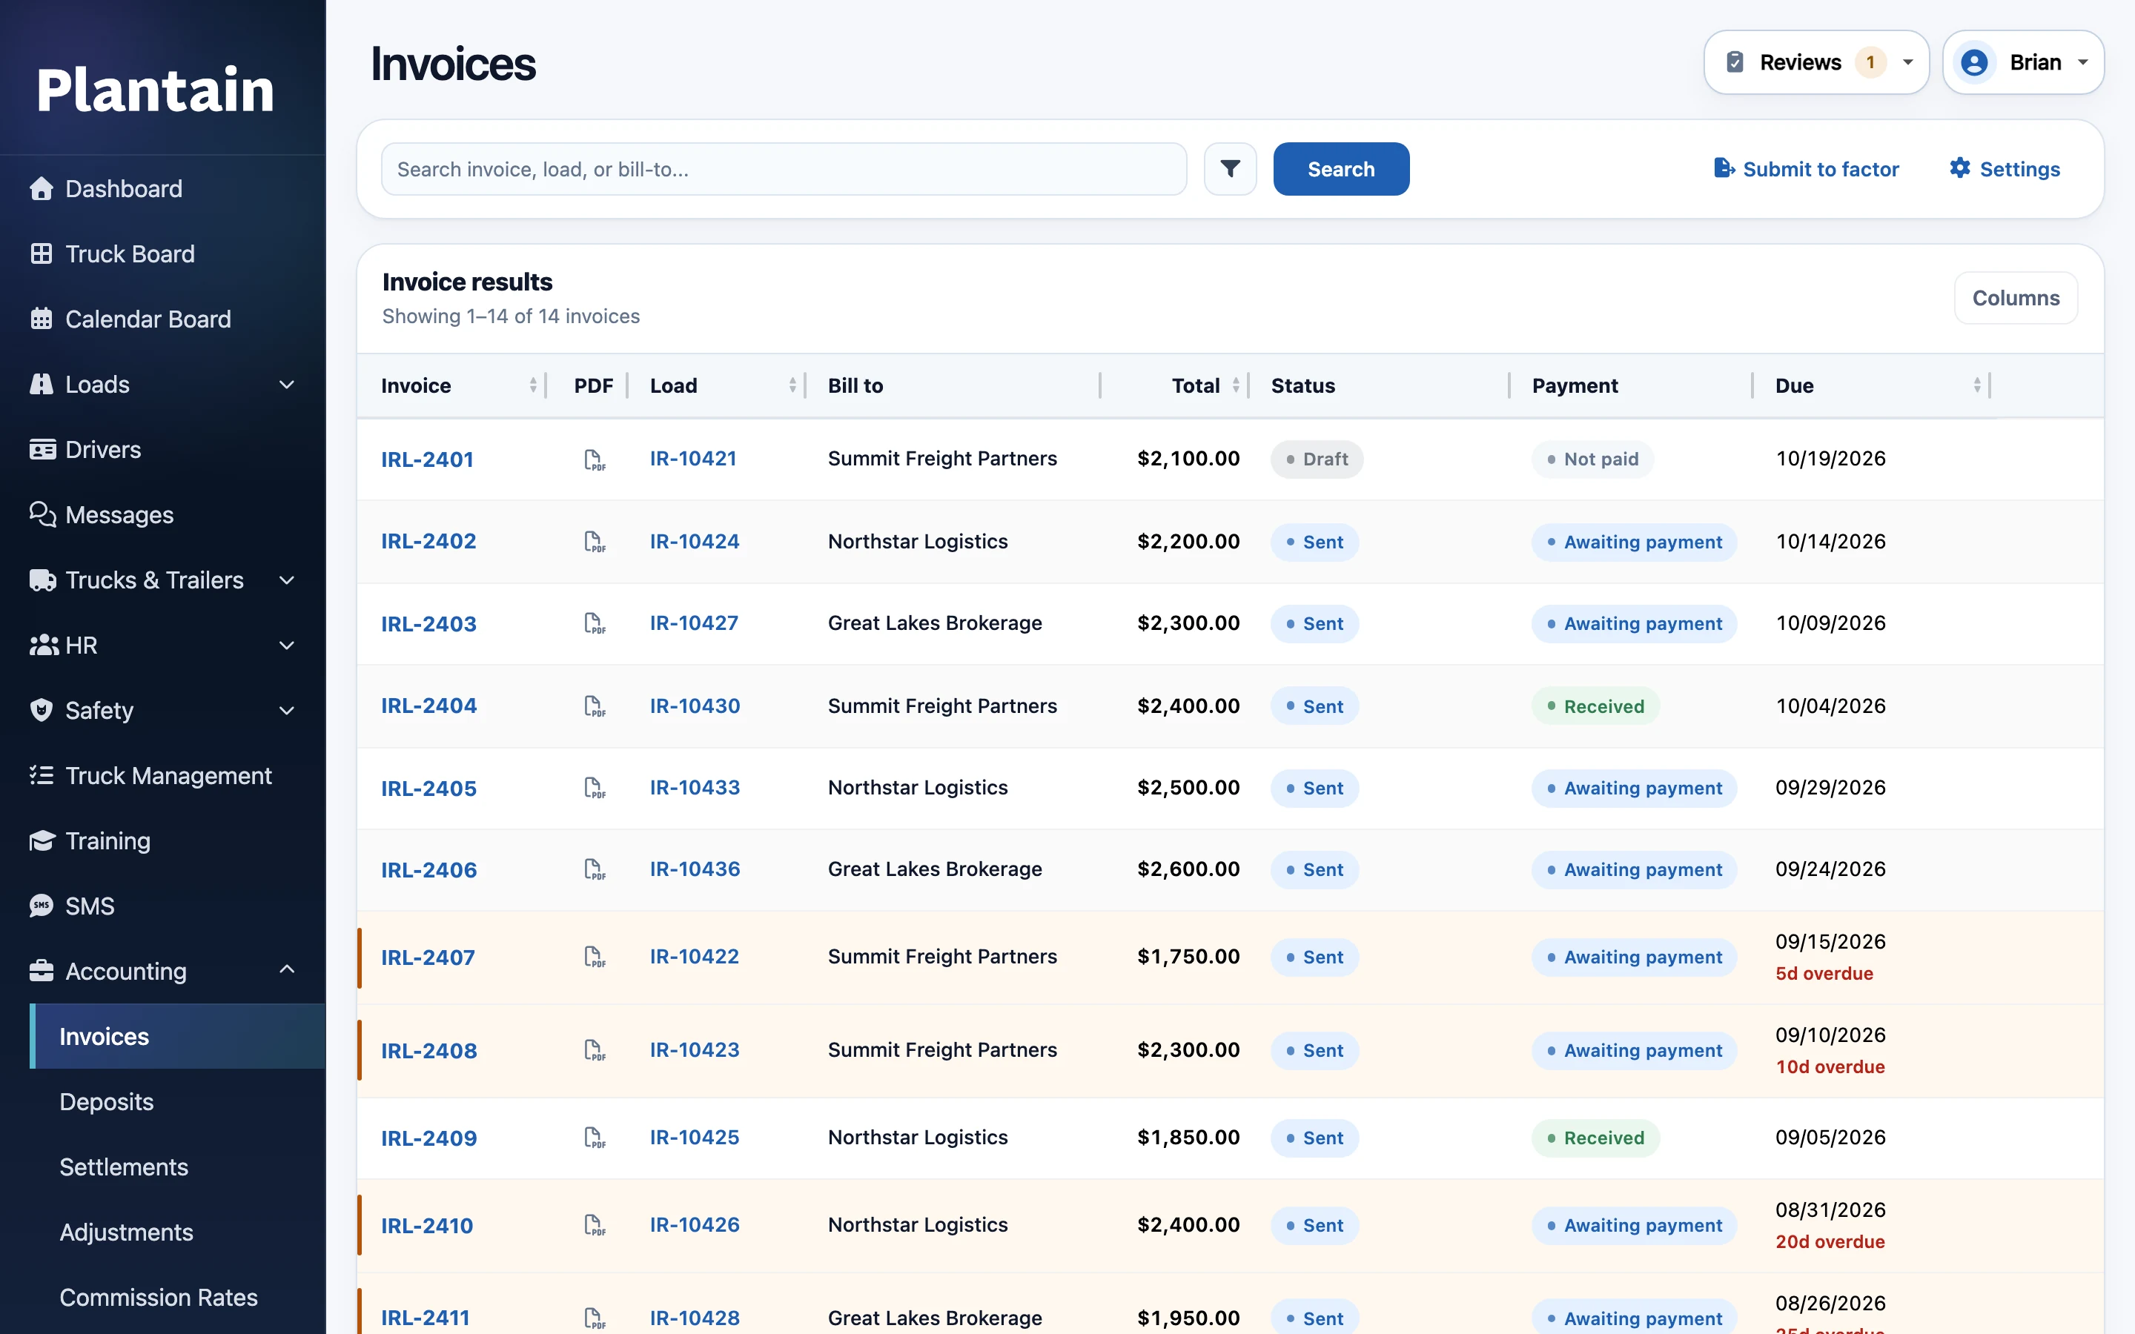2135x1334 pixels.
Task: Click Received badge on IRL-2404 row
Action: [x=1595, y=706]
